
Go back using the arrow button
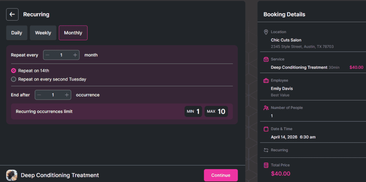tap(12, 15)
